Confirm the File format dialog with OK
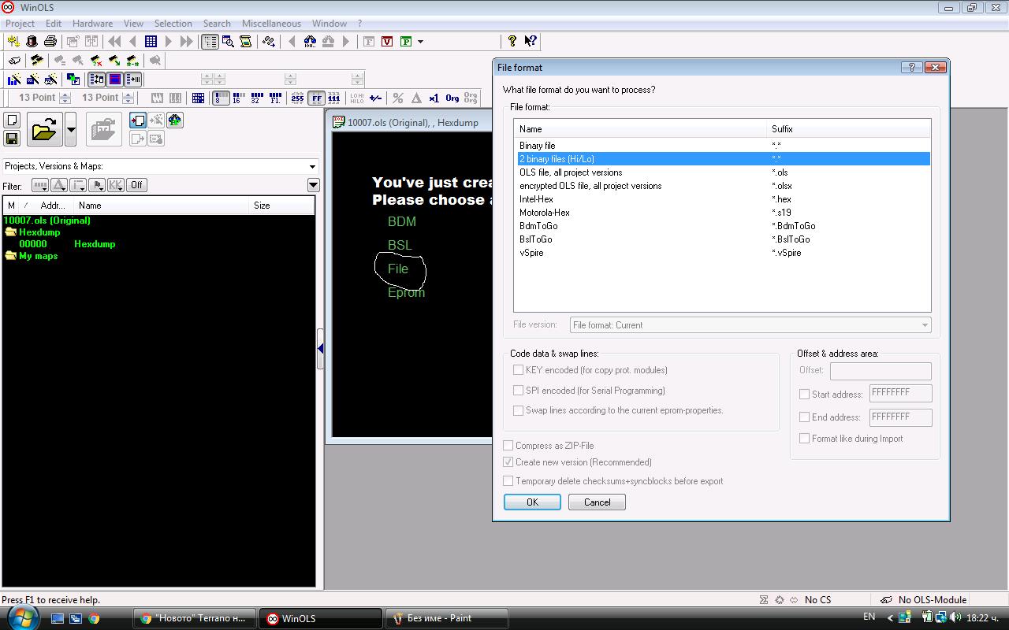 (532, 502)
